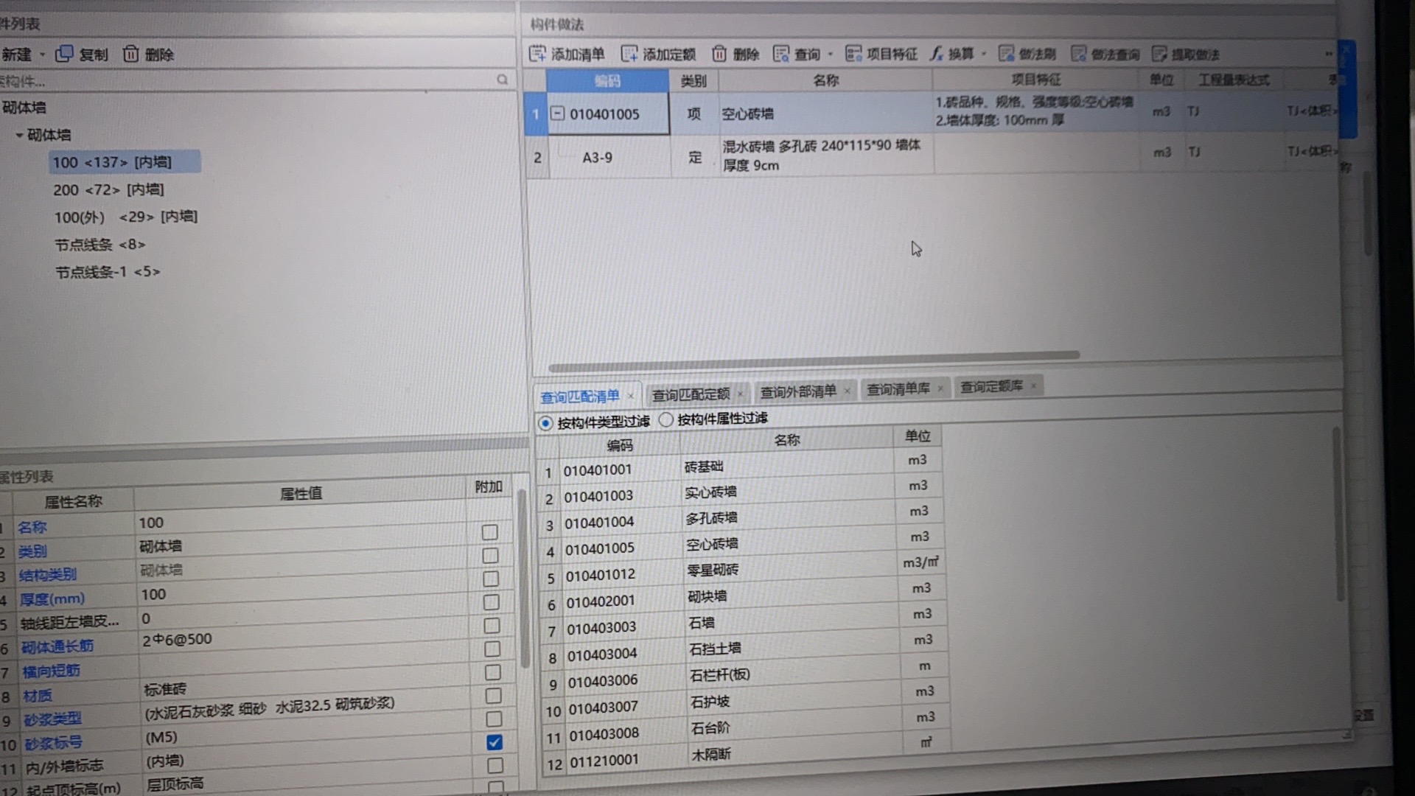Screen dimensions: 1415x796
Task: Select 按构件类型过滤 radio button
Action: click(x=545, y=423)
